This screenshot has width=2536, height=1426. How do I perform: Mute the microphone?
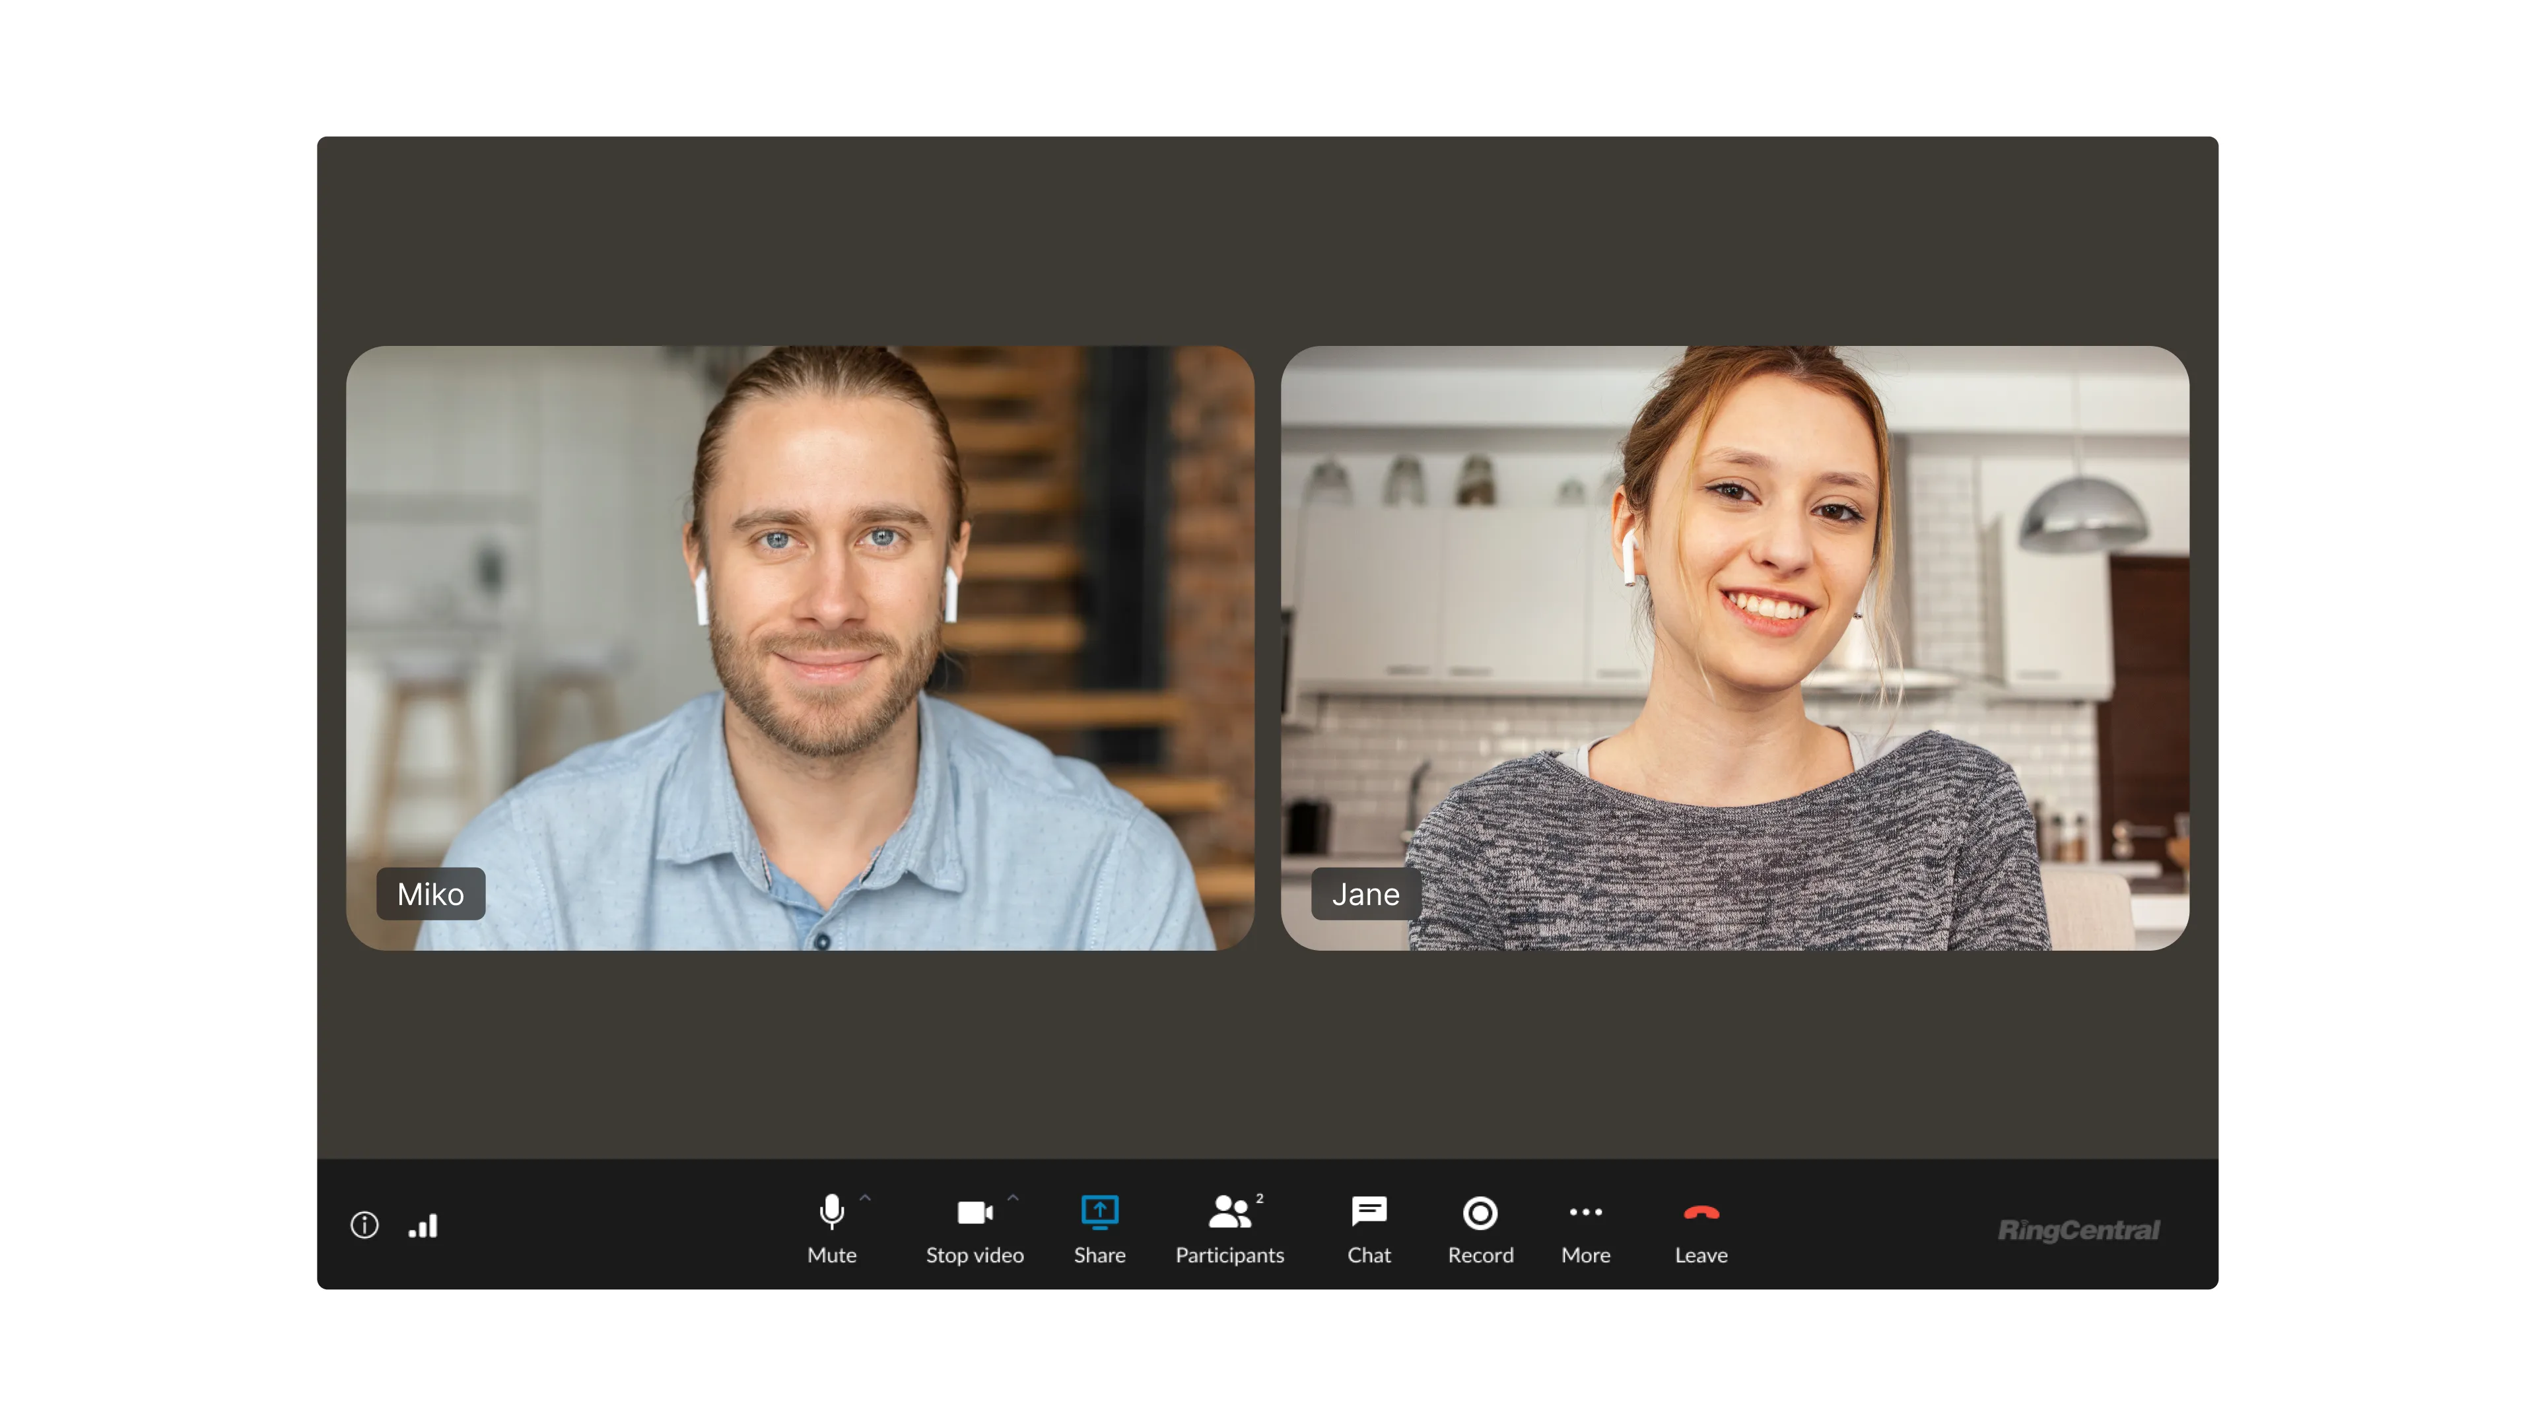(832, 1211)
